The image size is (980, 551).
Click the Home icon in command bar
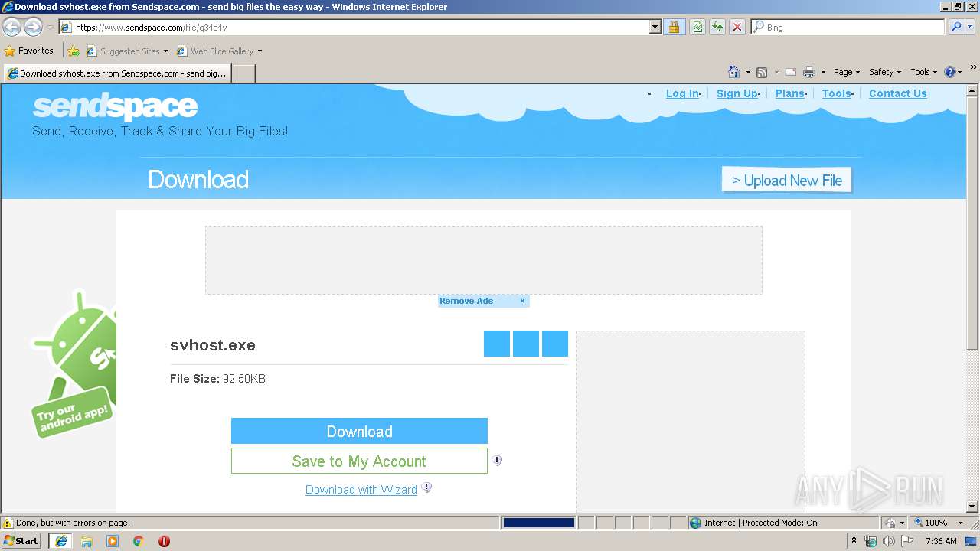(x=734, y=72)
